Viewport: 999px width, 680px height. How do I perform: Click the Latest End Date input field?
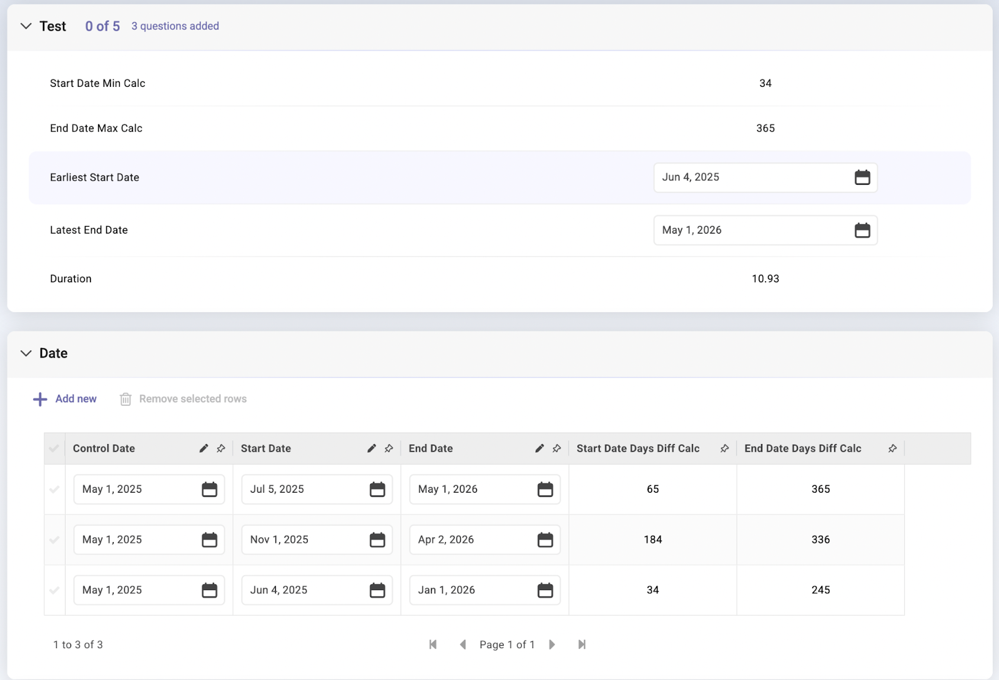(765, 230)
